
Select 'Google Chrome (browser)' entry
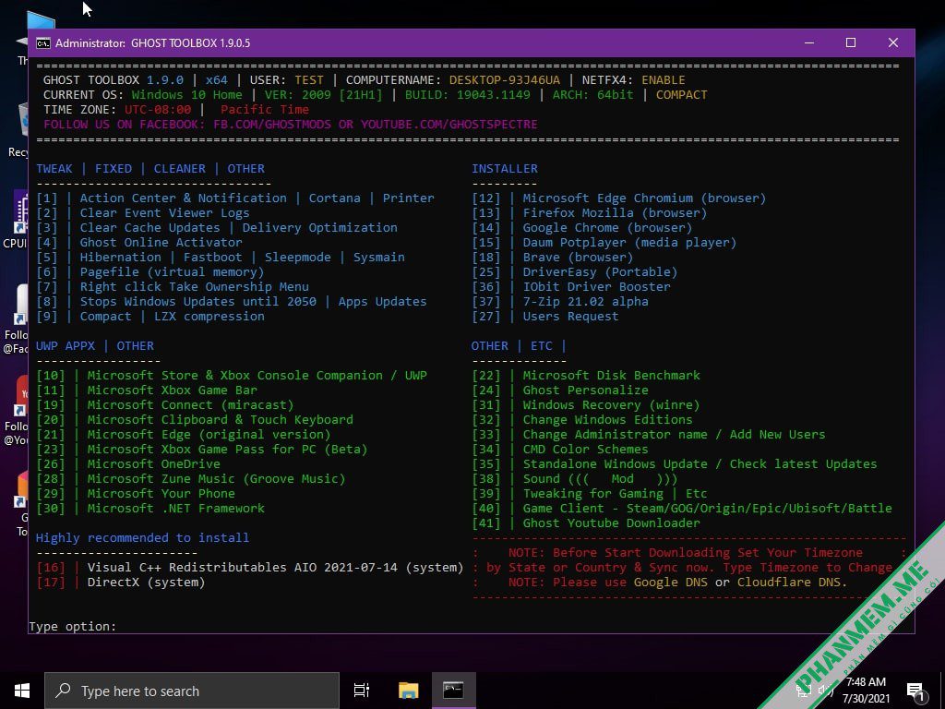click(582, 228)
